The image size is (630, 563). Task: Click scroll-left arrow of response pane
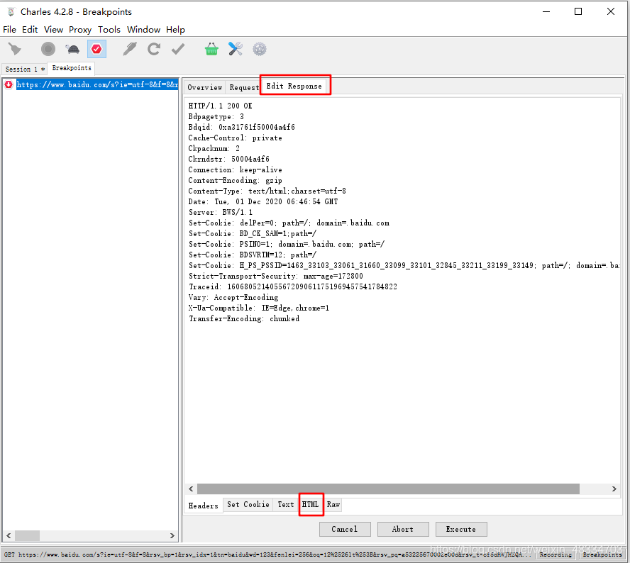click(x=191, y=489)
